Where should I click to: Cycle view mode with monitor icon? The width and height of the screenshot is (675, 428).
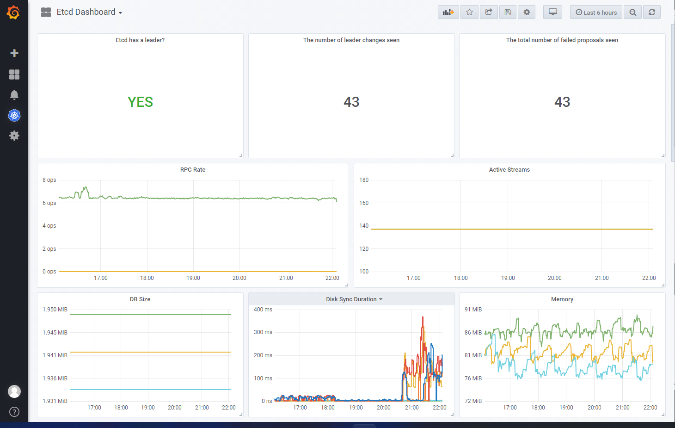[552, 12]
